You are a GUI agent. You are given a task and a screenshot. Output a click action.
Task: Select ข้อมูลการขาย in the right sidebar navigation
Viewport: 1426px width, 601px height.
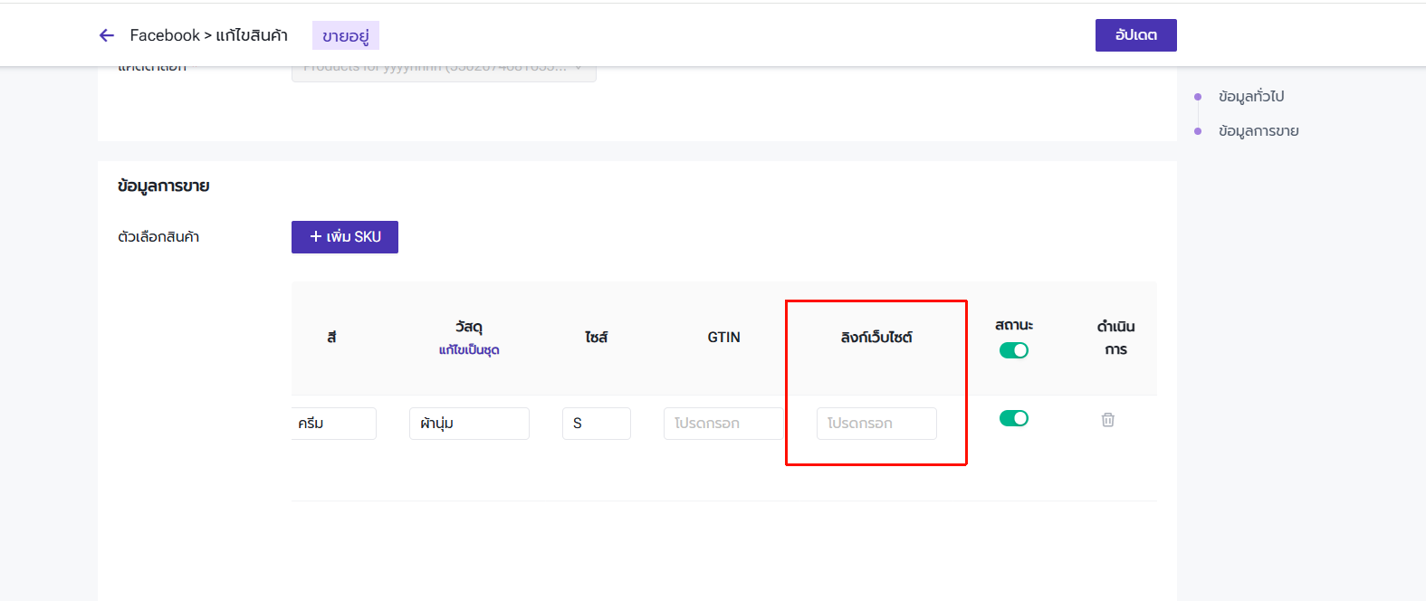(x=1258, y=131)
